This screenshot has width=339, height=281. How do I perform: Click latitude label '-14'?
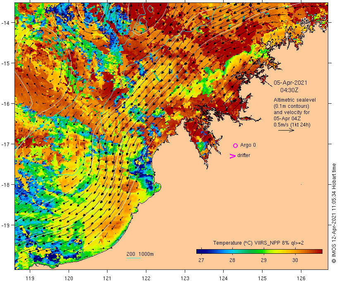click(5, 22)
